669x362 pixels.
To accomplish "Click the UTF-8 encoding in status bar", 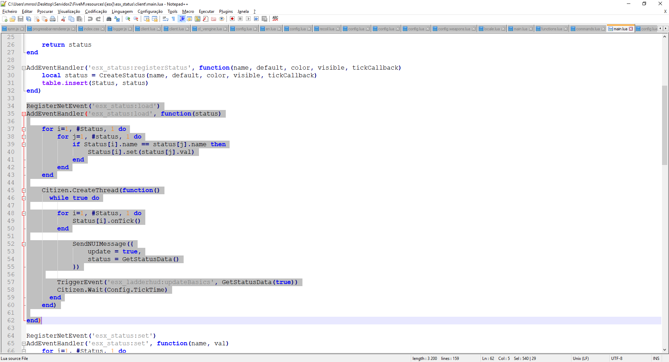I will coord(616,359).
